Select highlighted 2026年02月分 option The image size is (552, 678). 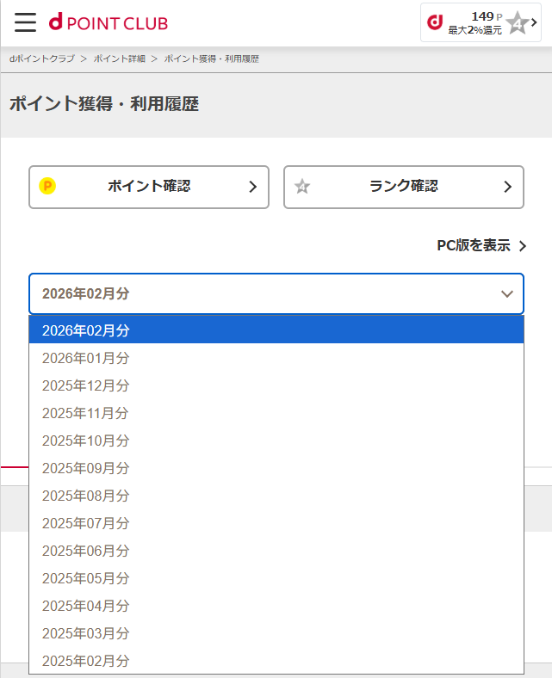click(86, 330)
